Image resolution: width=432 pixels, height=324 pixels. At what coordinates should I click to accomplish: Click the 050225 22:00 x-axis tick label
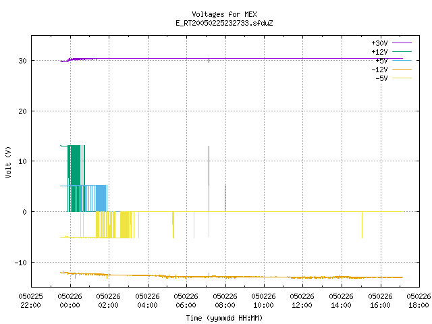[x=30, y=300]
